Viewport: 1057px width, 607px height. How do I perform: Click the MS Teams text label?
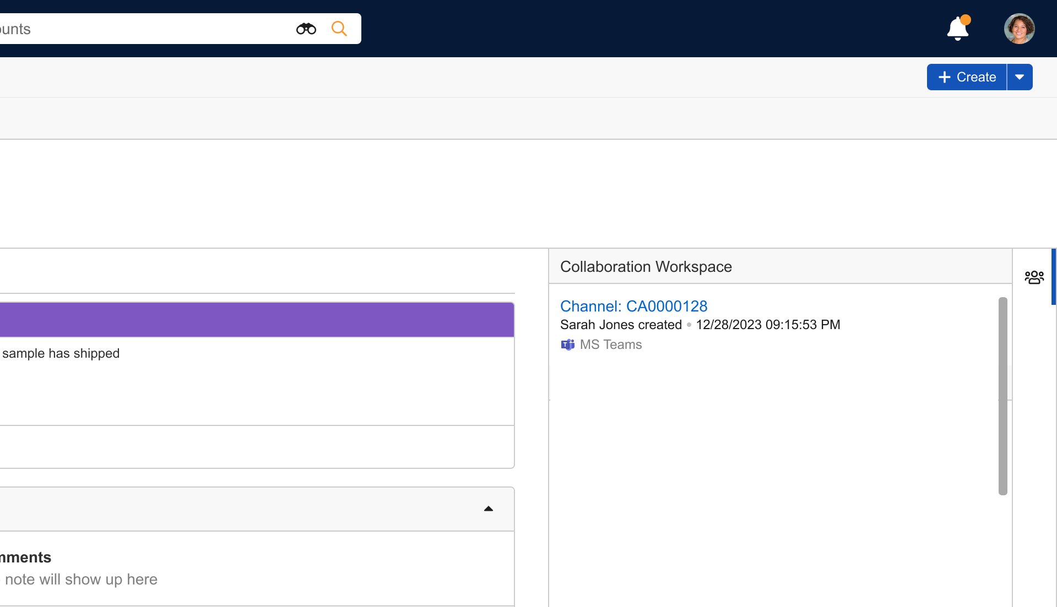point(610,344)
